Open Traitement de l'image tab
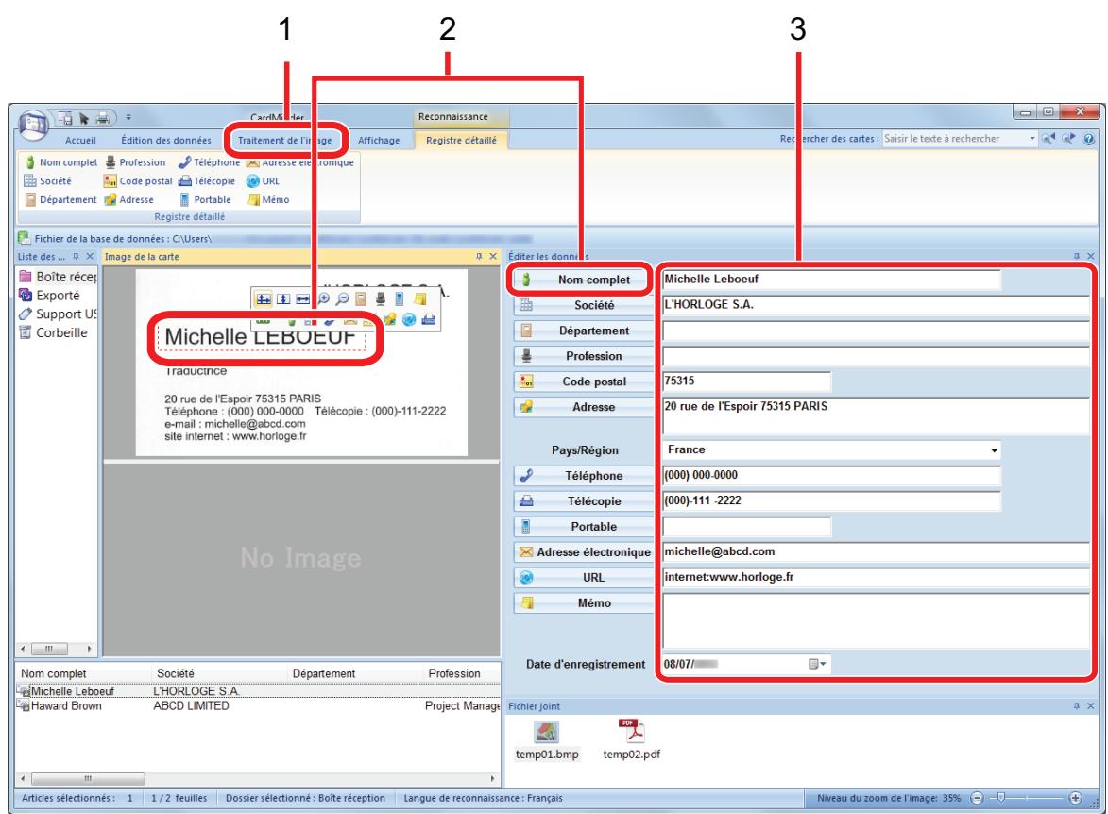The width and height of the screenshot is (1108, 814). pyautogui.click(x=284, y=140)
